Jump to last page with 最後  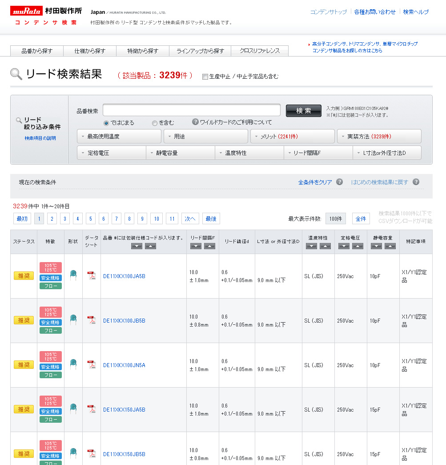tap(211, 218)
